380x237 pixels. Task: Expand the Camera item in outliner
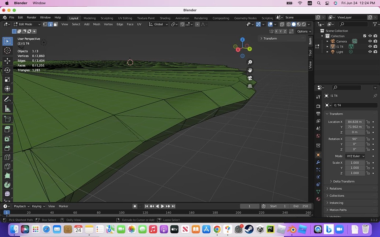pyautogui.click(x=327, y=41)
